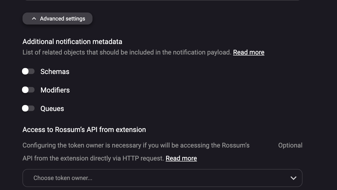The height and width of the screenshot is (190, 337).
Task: Switch on the Queues toggle
Action: tap(28, 108)
